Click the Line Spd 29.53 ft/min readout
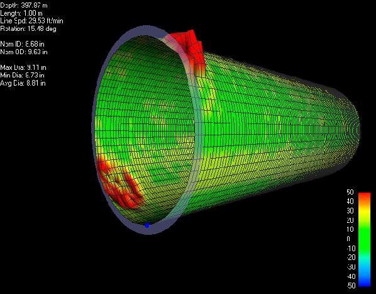Image resolution: width=376 pixels, height=294 pixels. pos(31,21)
